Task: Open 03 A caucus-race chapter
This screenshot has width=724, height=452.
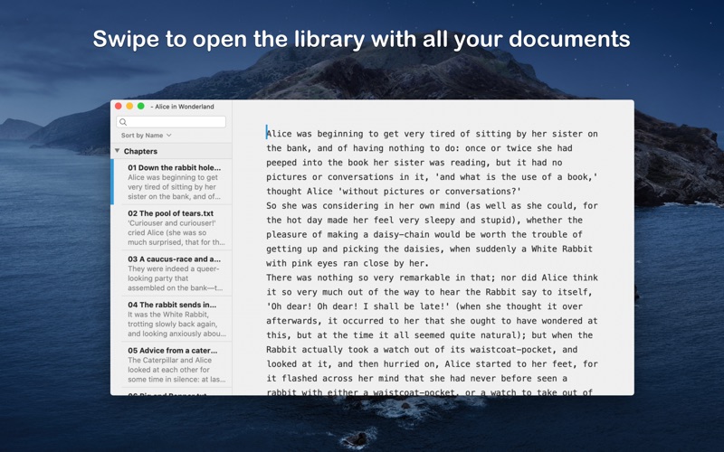Action: coord(171,273)
